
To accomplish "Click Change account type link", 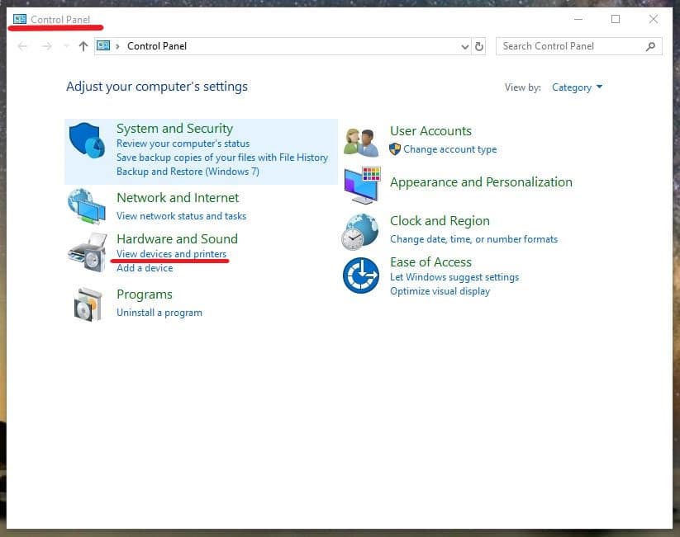I will tap(449, 149).
